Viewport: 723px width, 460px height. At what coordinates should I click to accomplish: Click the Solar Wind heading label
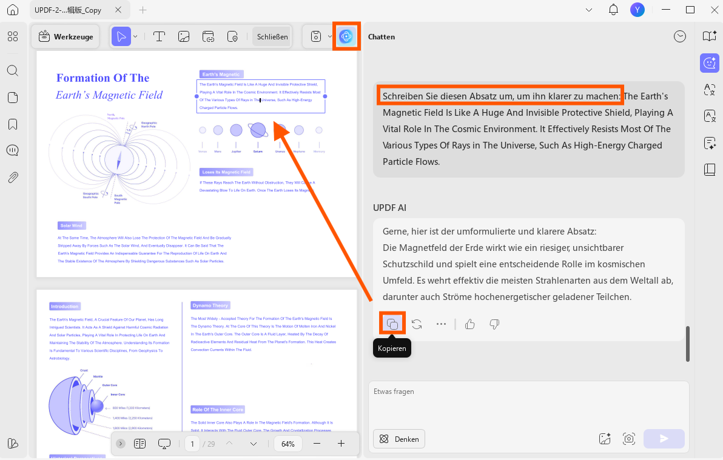(x=72, y=225)
